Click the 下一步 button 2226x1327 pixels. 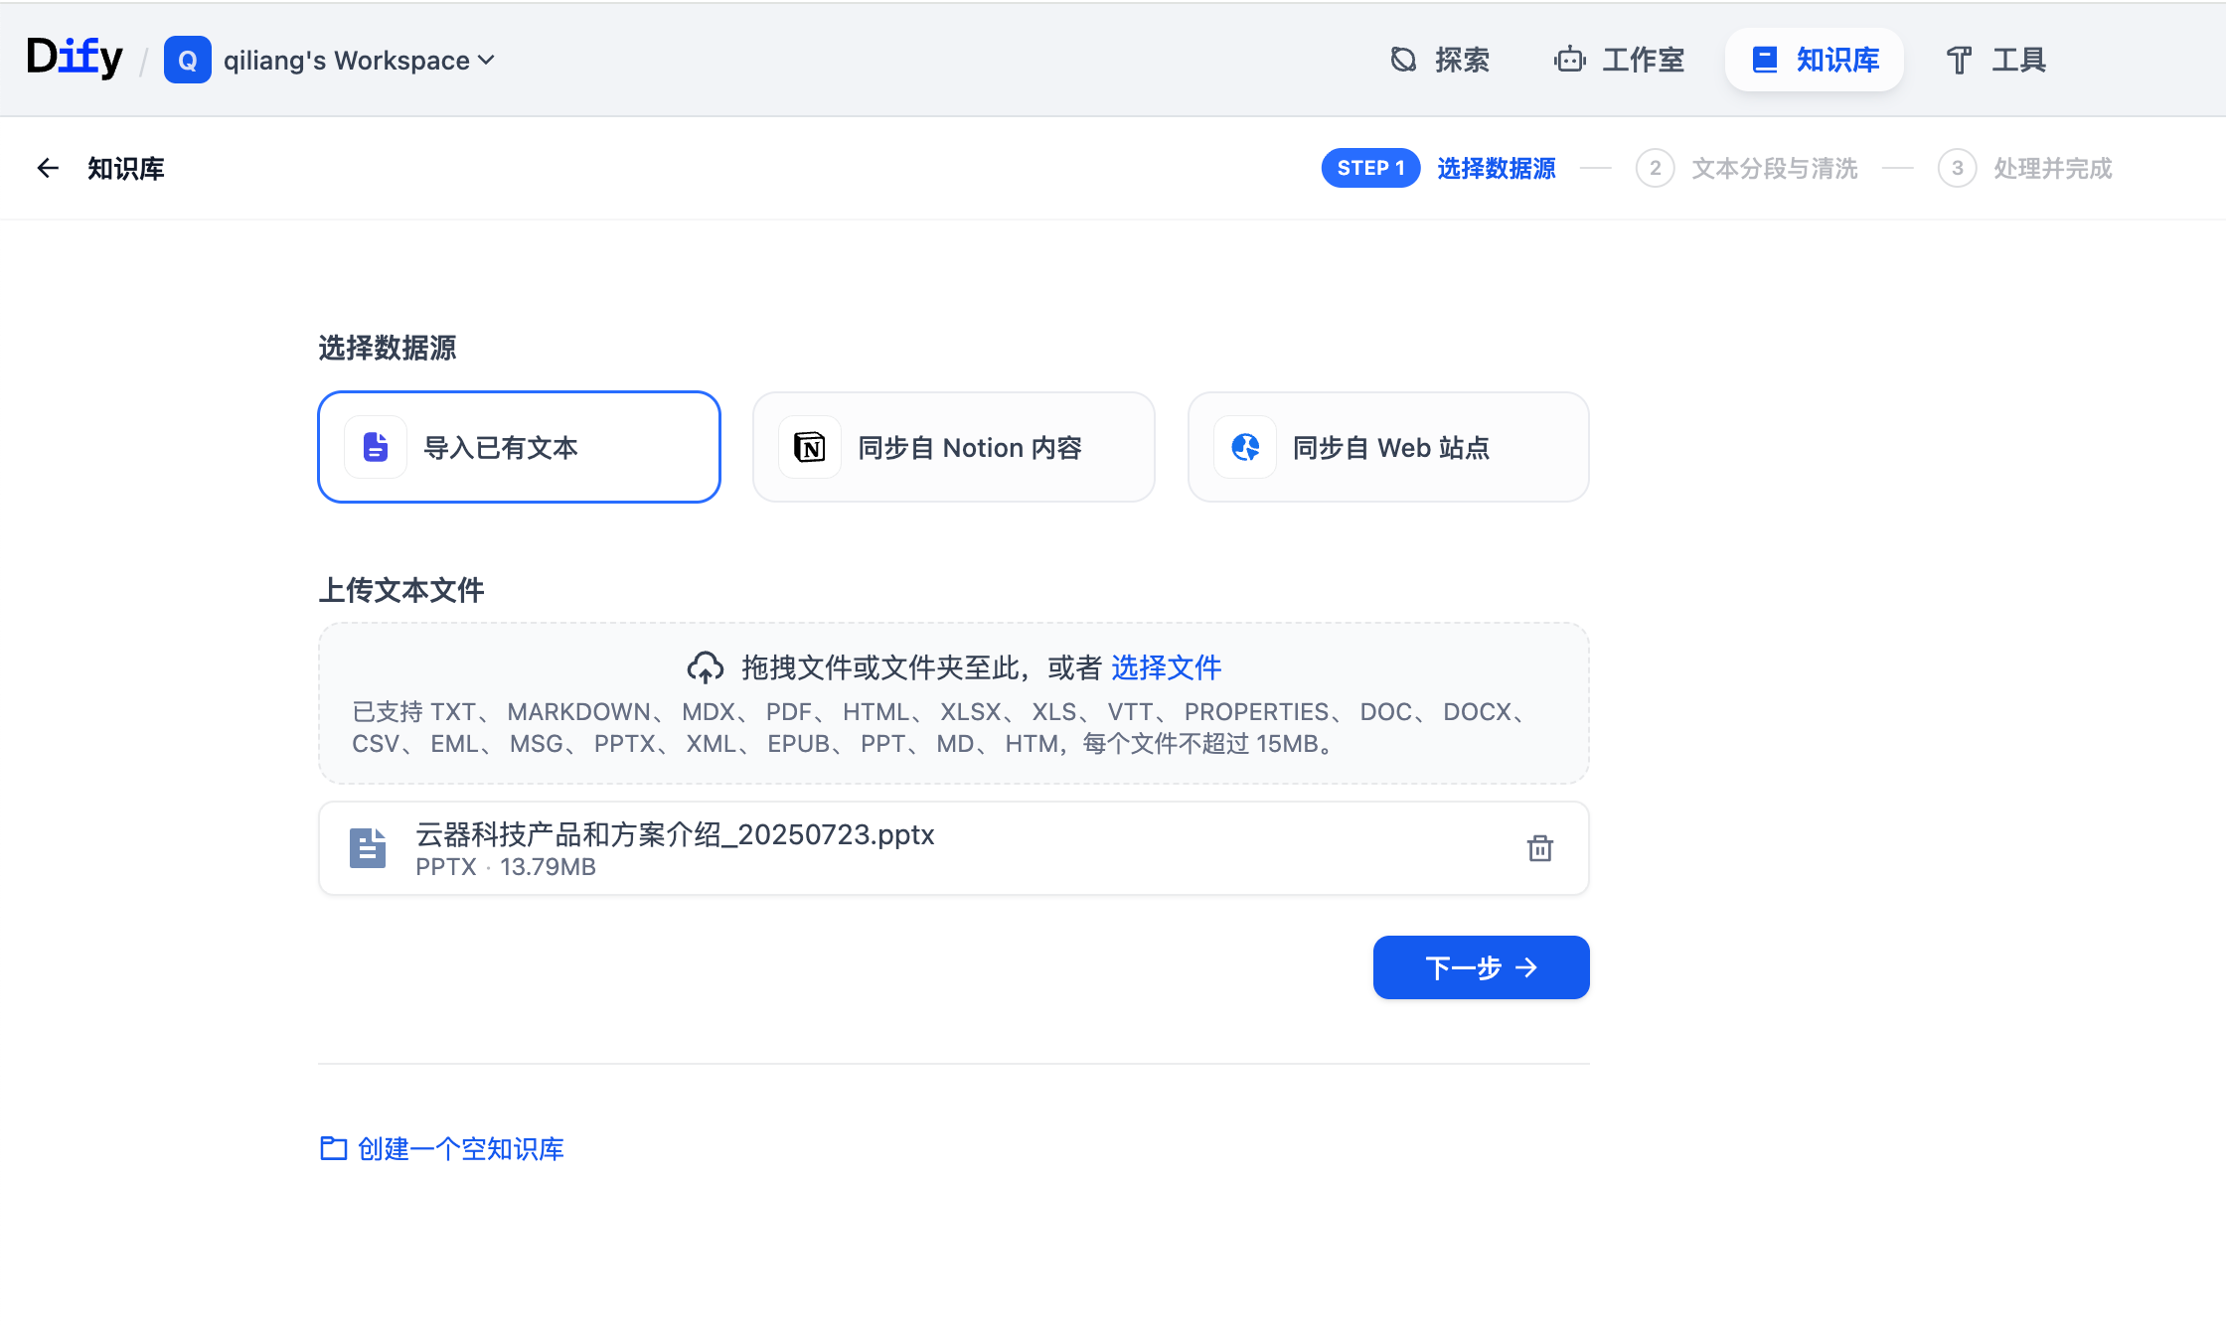[x=1481, y=967]
